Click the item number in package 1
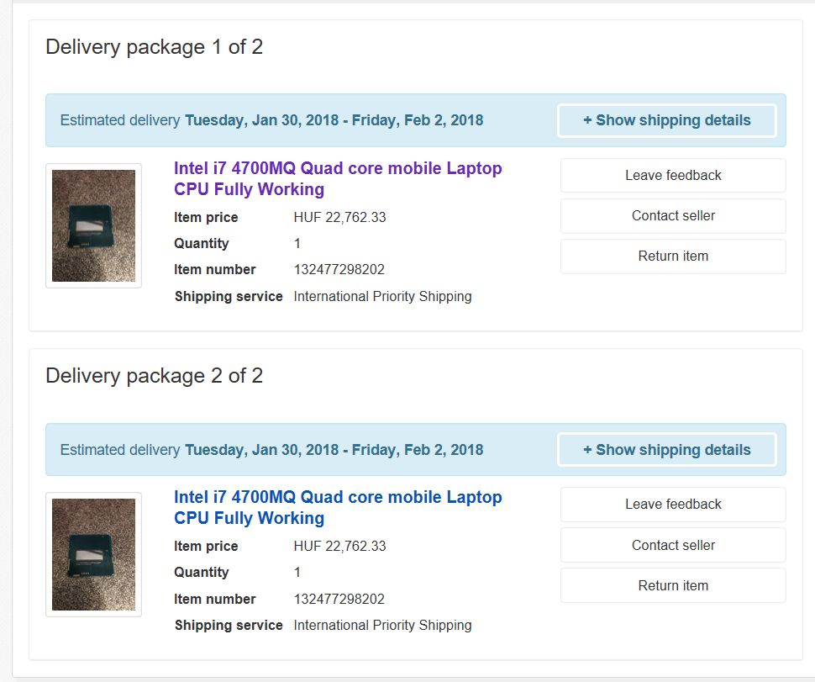The height and width of the screenshot is (682, 815). click(339, 270)
